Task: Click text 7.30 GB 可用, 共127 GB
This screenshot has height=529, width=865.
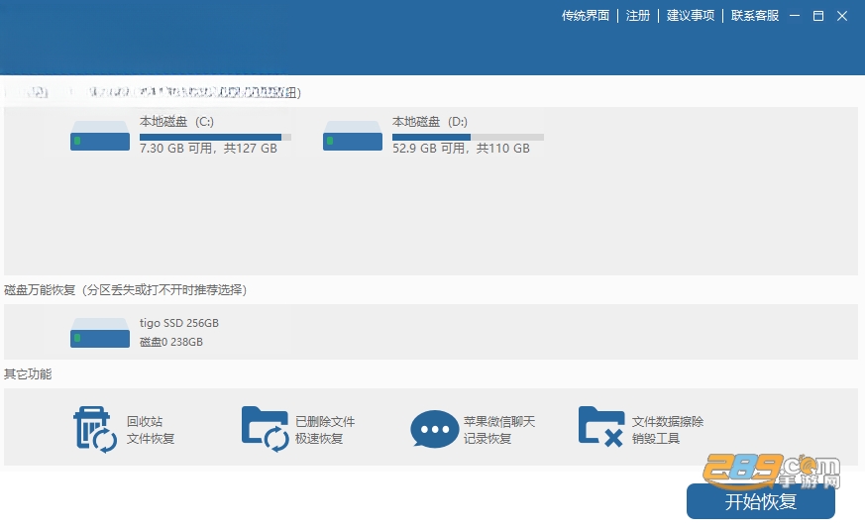Action: [208, 149]
